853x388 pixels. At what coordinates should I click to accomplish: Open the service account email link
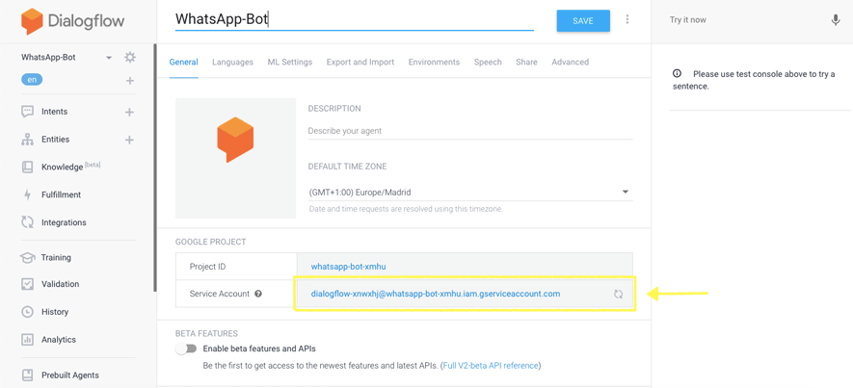coord(436,294)
